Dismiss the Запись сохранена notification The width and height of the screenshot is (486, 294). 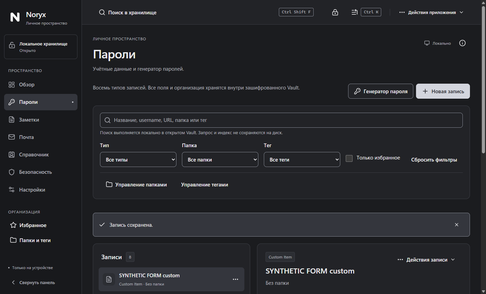point(457,225)
